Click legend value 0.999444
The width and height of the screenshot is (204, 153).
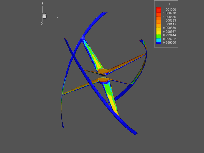[x=170, y=35]
